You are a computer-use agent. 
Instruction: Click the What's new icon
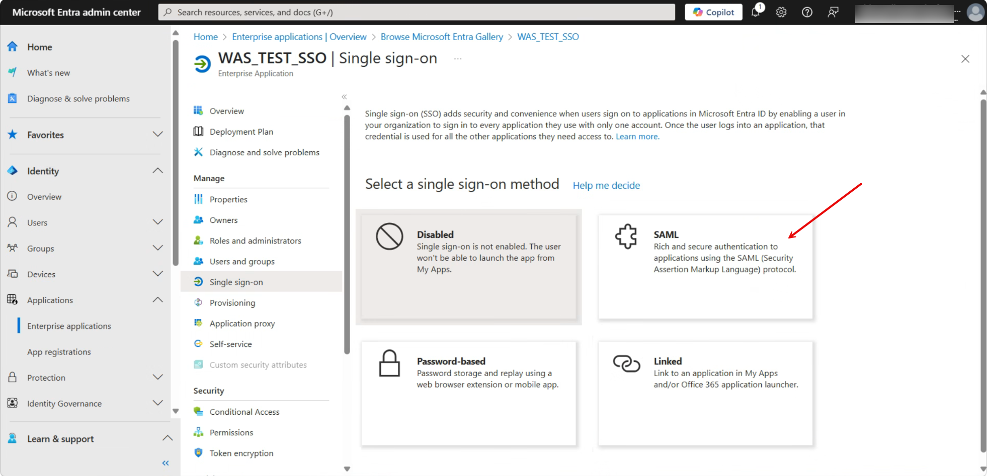click(13, 72)
